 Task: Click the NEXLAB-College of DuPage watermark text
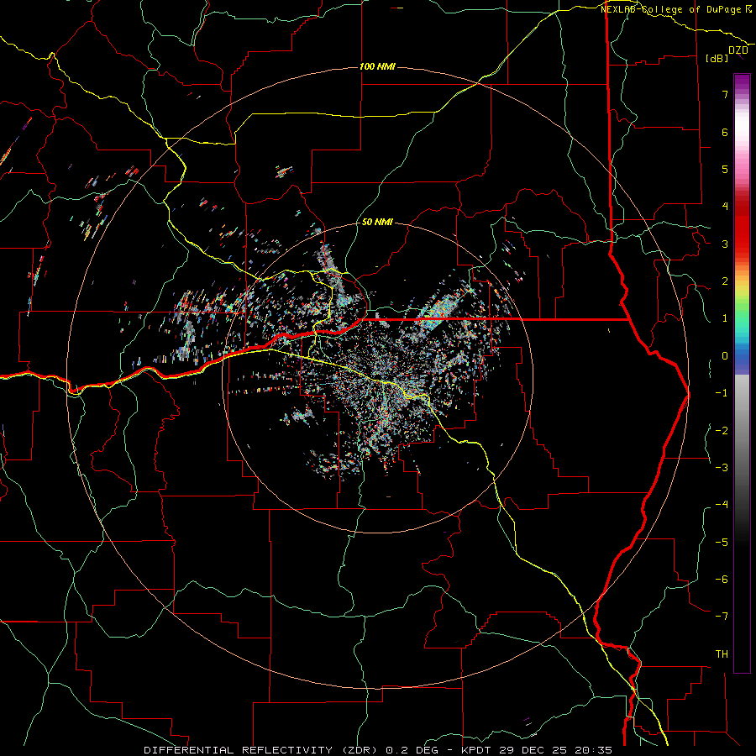pyautogui.click(x=676, y=9)
